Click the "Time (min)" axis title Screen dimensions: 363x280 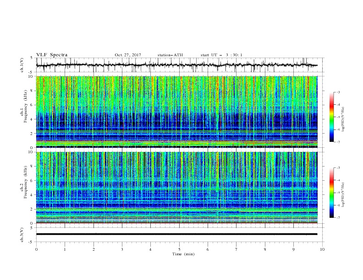click(x=183, y=254)
